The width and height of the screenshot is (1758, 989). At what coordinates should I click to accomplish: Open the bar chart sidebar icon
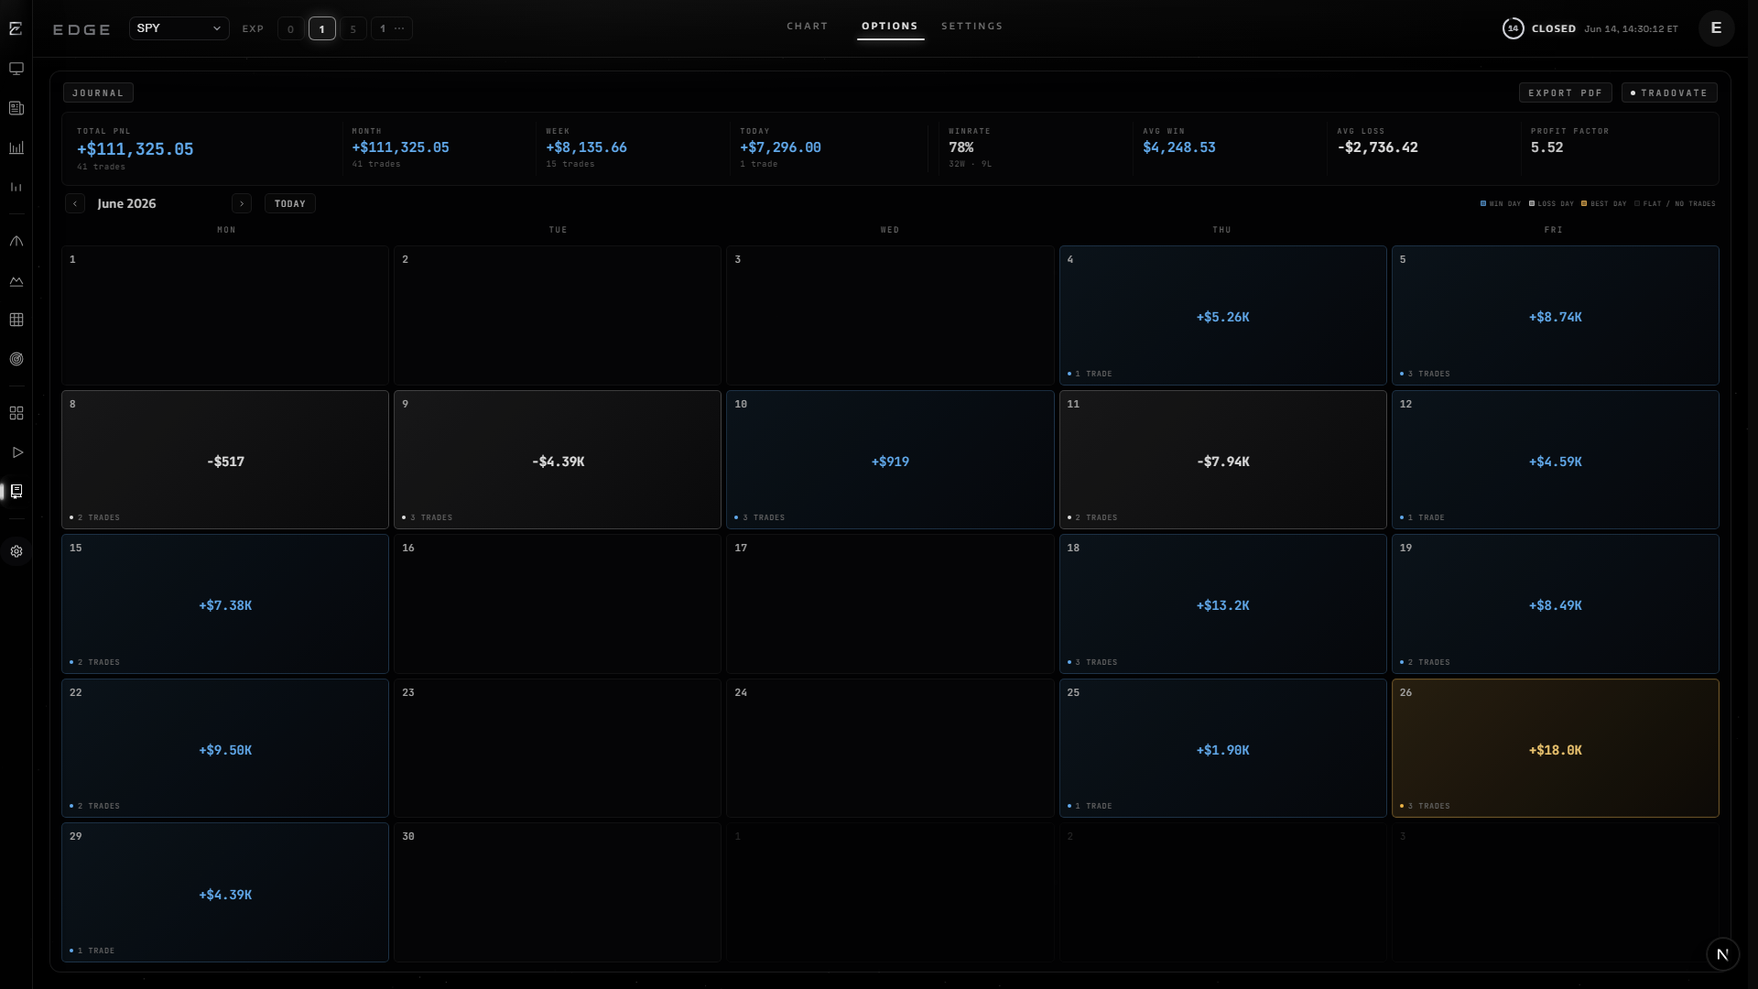pyautogui.click(x=16, y=147)
